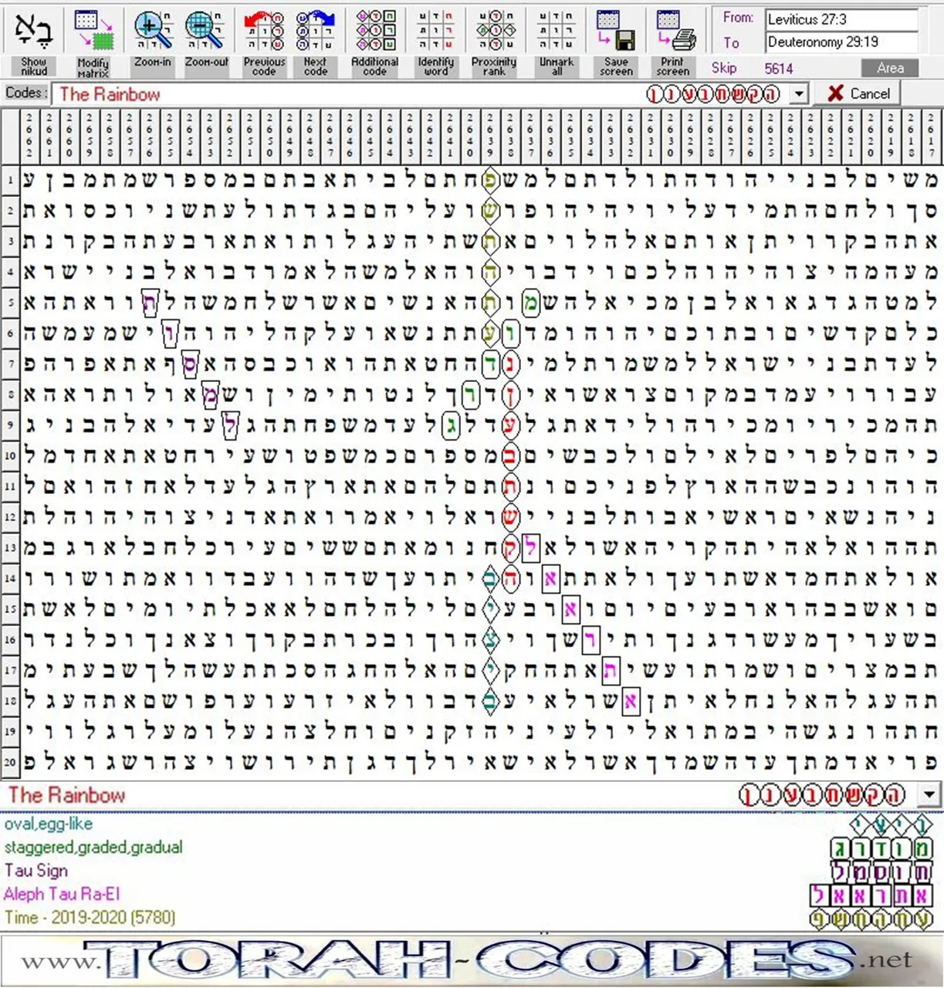Image resolution: width=944 pixels, height=988 pixels.
Task: Edit the To verse field
Action: [842, 42]
